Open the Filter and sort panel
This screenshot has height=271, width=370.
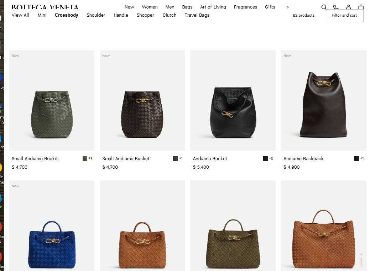click(x=344, y=15)
